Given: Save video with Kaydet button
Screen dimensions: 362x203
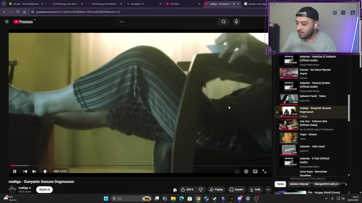Looking at the screenshot, I should 236,189.
